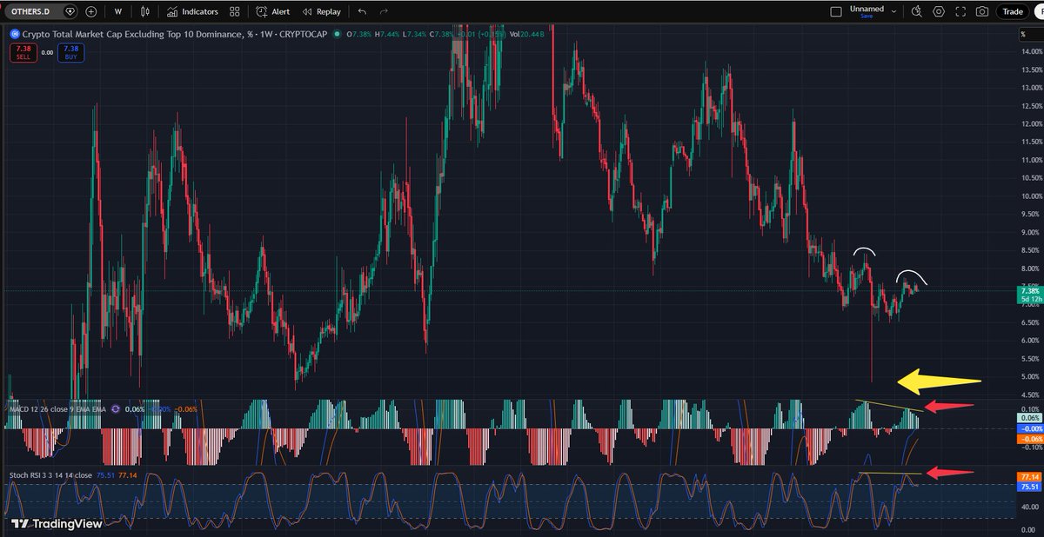The width and height of the screenshot is (1044, 537).
Task: Open the quick search lightning icon
Action: click(916, 11)
